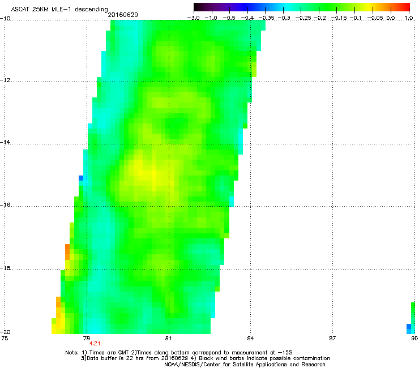
Task: Click the longitude label 84 on the axis
Action: coord(250,339)
